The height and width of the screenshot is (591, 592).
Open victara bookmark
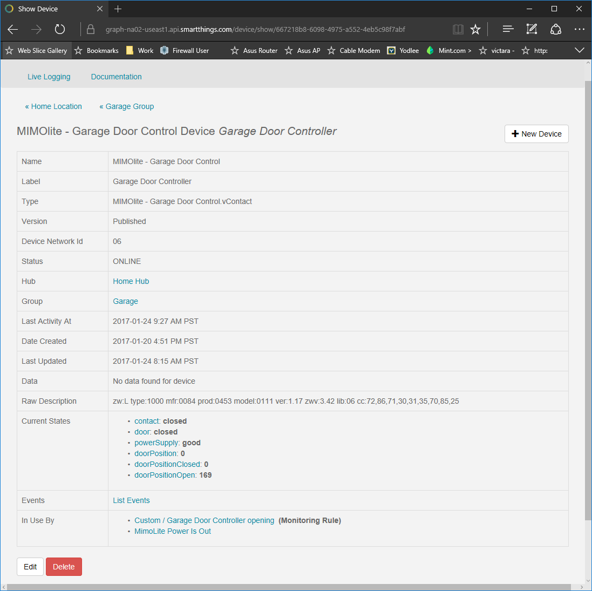click(496, 51)
